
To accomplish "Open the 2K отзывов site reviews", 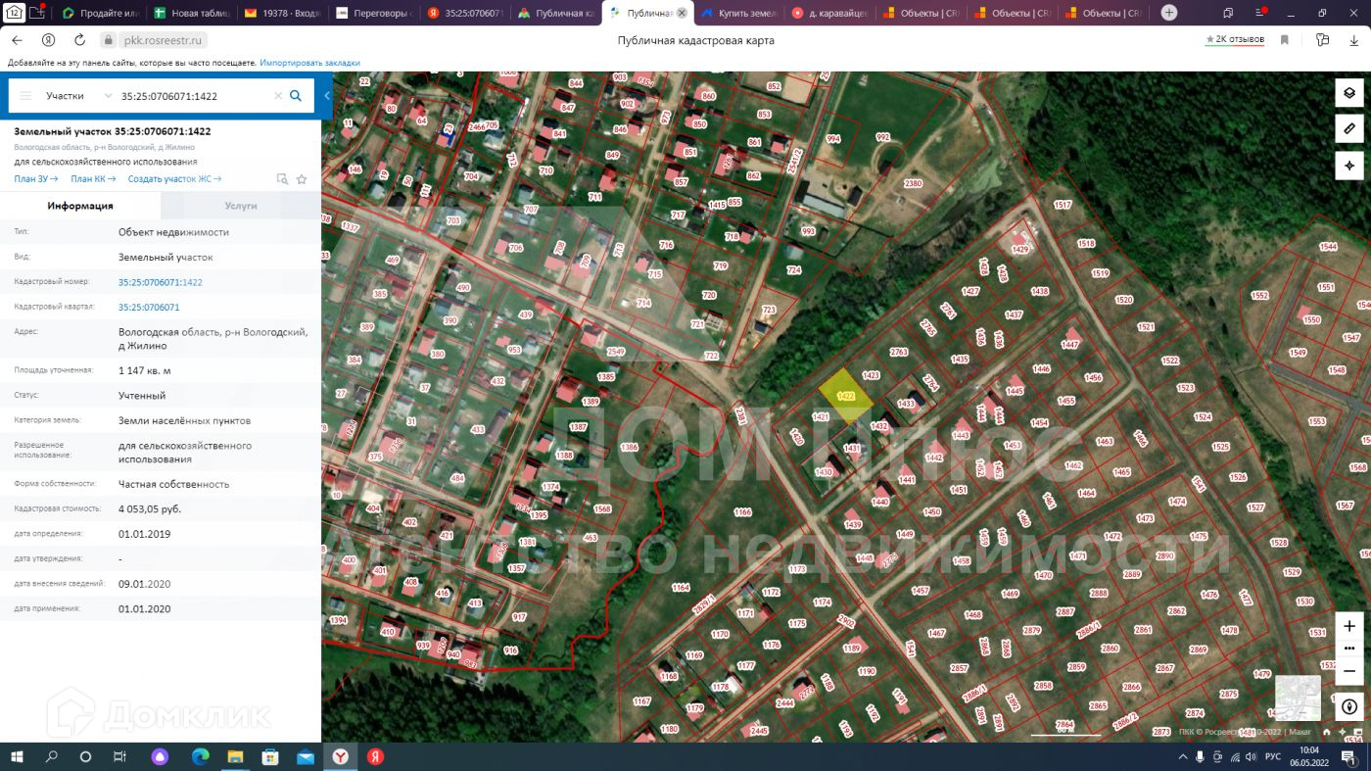I will pyautogui.click(x=1234, y=40).
